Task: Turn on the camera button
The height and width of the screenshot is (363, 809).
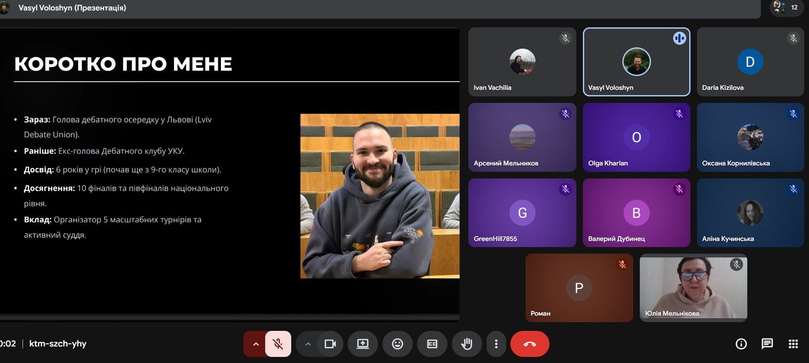Action: coord(330,344)
